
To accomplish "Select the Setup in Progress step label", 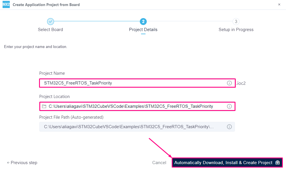I will click(x=236, y=30).
